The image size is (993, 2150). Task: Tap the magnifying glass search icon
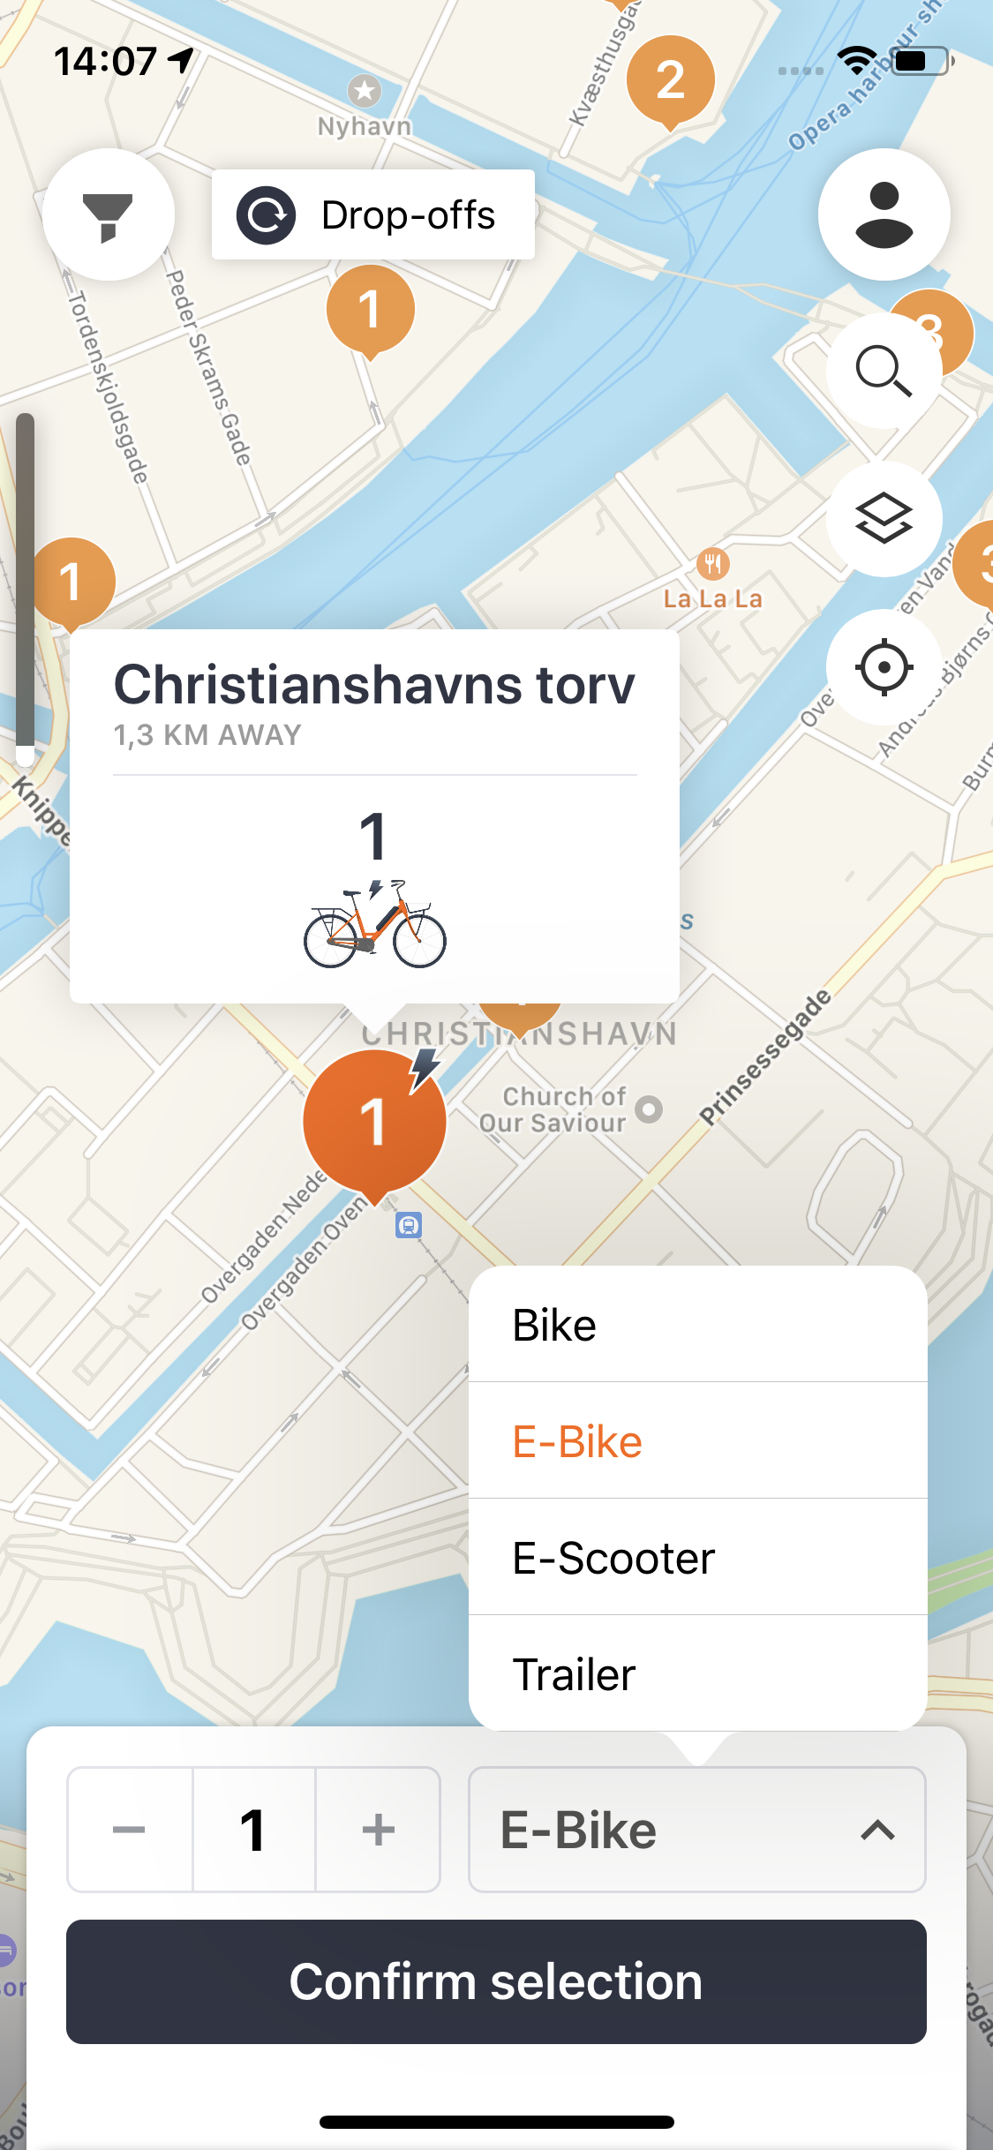click(x=884, y=371)
